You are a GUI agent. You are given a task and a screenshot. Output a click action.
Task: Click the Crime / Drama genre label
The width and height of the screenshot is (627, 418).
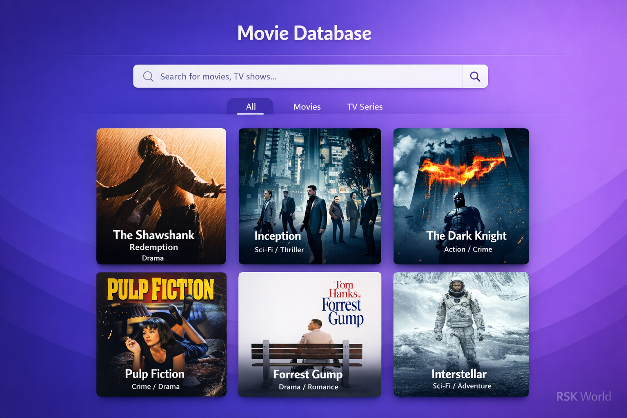(156, 387)
